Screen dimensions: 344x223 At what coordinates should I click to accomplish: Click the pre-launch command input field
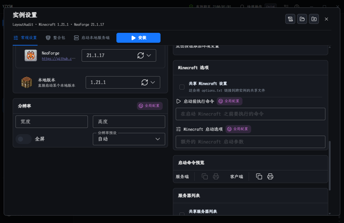tap(250, 114)
